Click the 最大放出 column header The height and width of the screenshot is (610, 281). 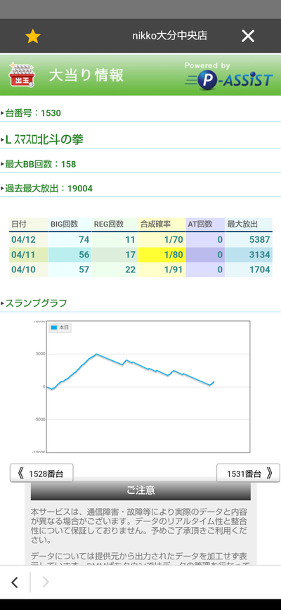(249, 224)
